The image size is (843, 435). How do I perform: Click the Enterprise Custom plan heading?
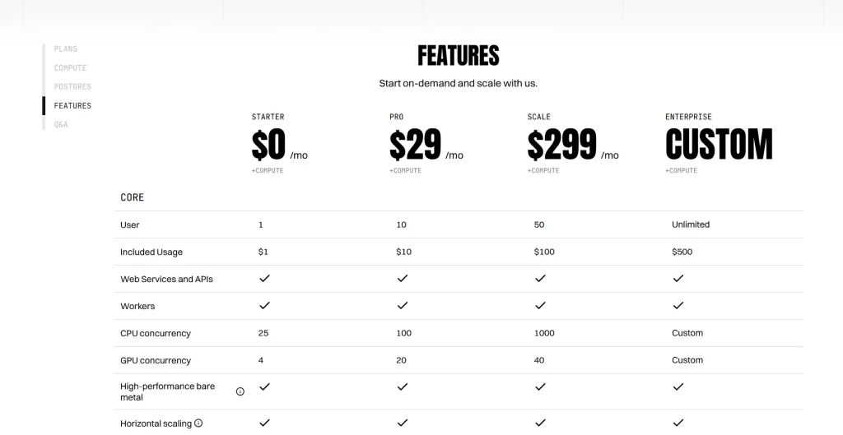pos(719,145)
